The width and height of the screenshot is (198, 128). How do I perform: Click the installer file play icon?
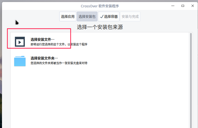20,42
